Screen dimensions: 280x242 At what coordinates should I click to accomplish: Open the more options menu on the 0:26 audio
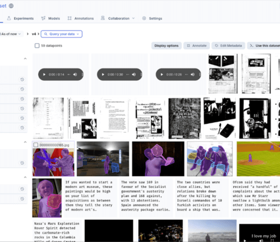tap(200, 74)
